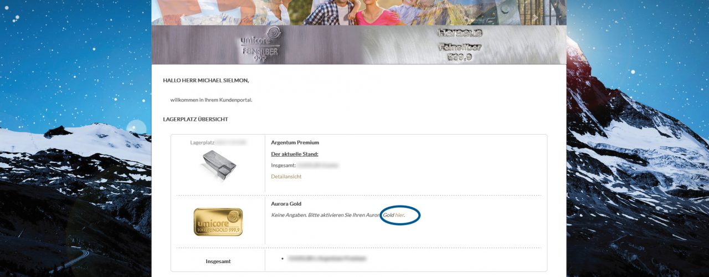Click the underlined 'Der aktuelle Stand:' text
The width and height of the screenshot is (709, 277).
coord(294,154)
